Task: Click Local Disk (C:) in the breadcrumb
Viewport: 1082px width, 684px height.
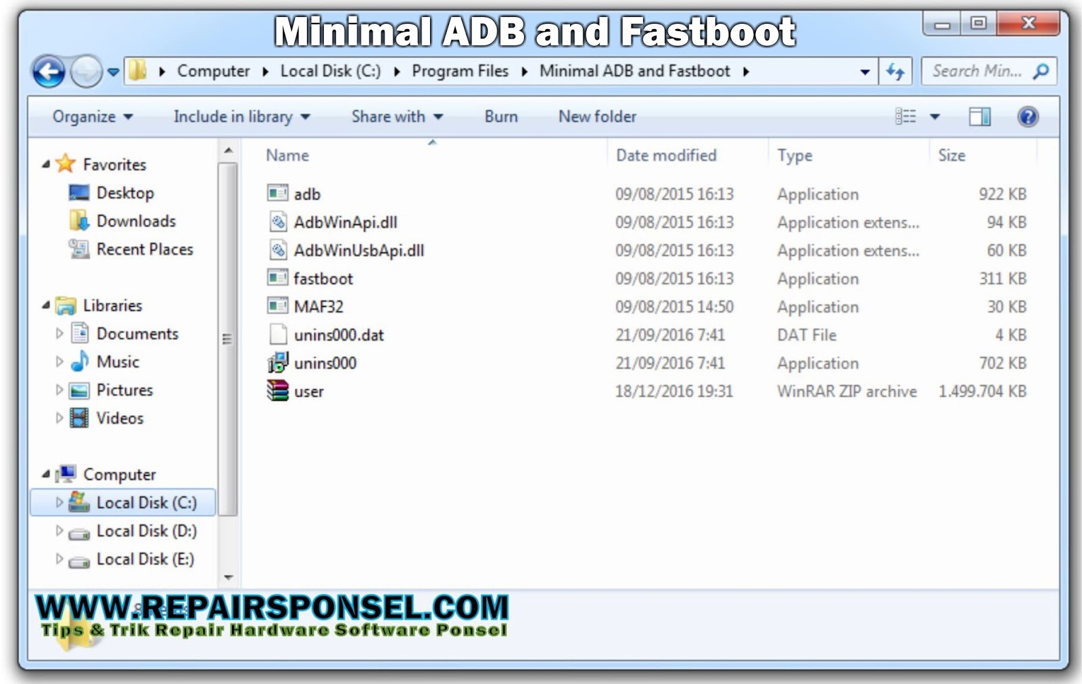Action: [330, 71]
